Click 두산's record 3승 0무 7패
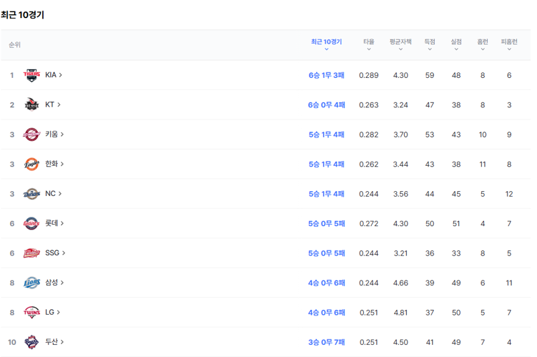This screenshot has width=537, height=357. [x=326, y=342]
